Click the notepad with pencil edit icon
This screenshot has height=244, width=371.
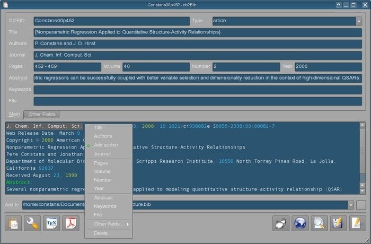coord(358,223)
